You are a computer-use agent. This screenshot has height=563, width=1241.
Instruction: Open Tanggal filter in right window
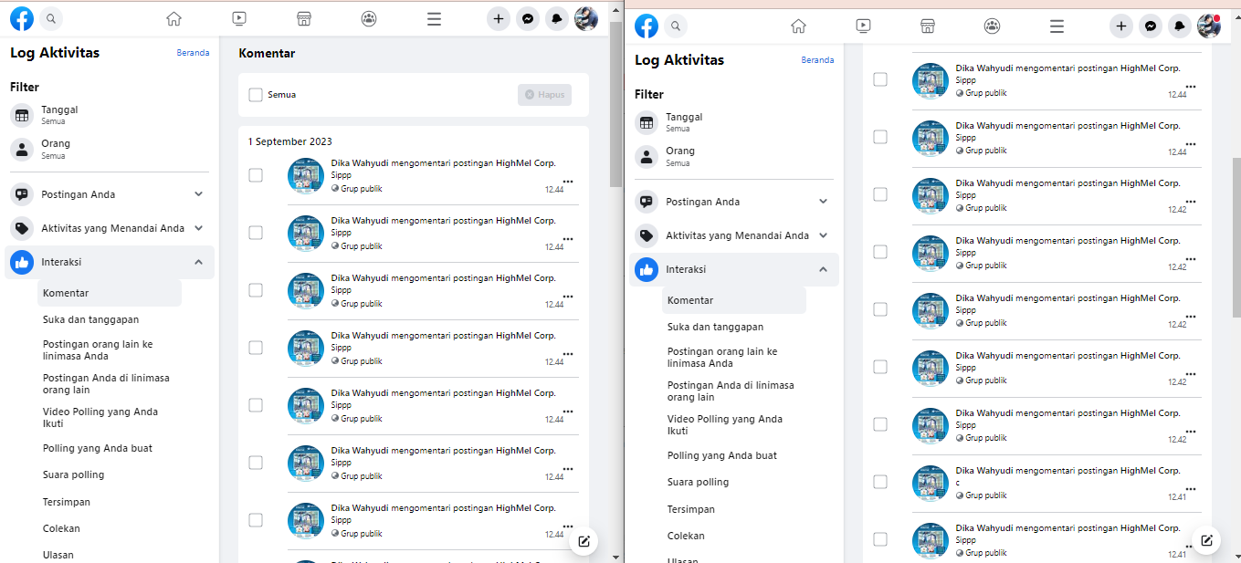(x=734, y=122)
